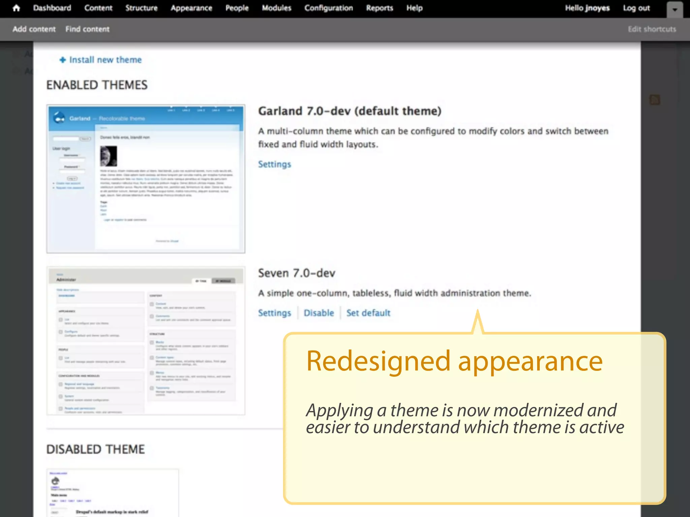This screenshot has height=517, width=690.
Task: Set Seven as the default theme
Action: tap(368, 313)
